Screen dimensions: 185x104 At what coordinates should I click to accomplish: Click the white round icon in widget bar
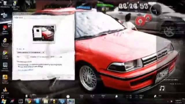68,96
